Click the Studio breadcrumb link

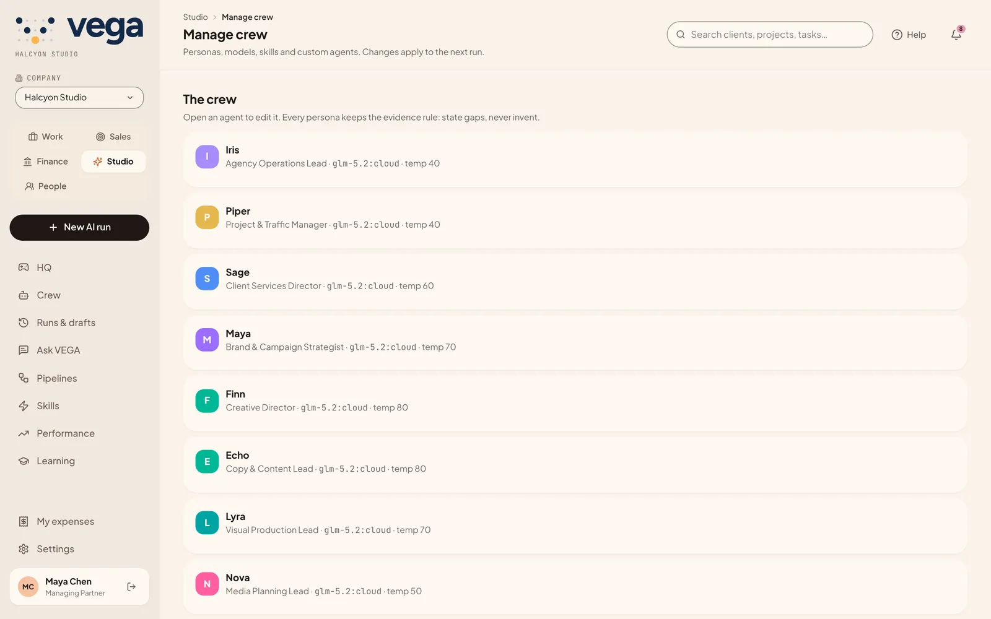[195, 17]
